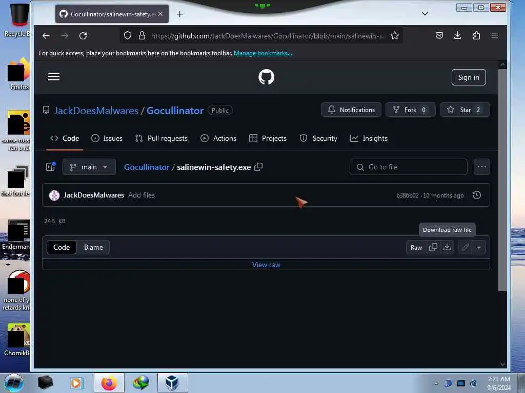Open VirtualBox cube icon in taskbar
525x393 pixels.
(172, 383)
